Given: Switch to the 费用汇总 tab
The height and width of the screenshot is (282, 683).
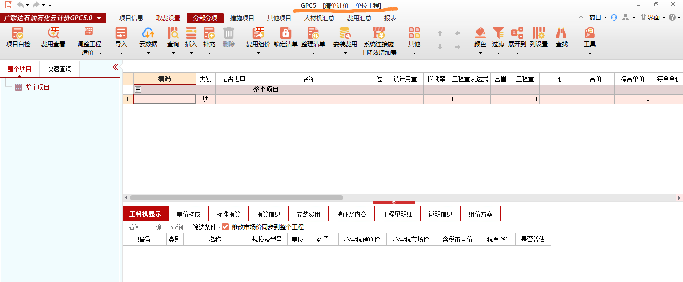Looking at the screenshot, I should (x=359, y=18).
